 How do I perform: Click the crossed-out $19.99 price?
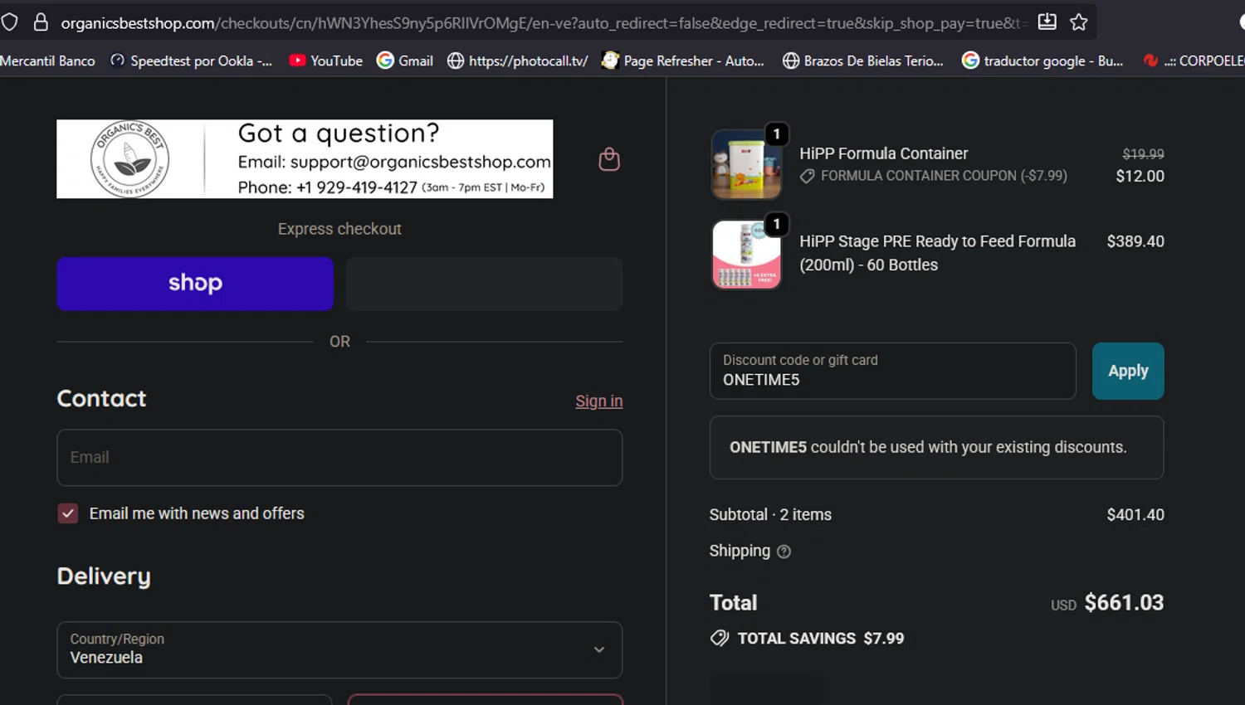pyautogui.click(x=1143, y=154)
